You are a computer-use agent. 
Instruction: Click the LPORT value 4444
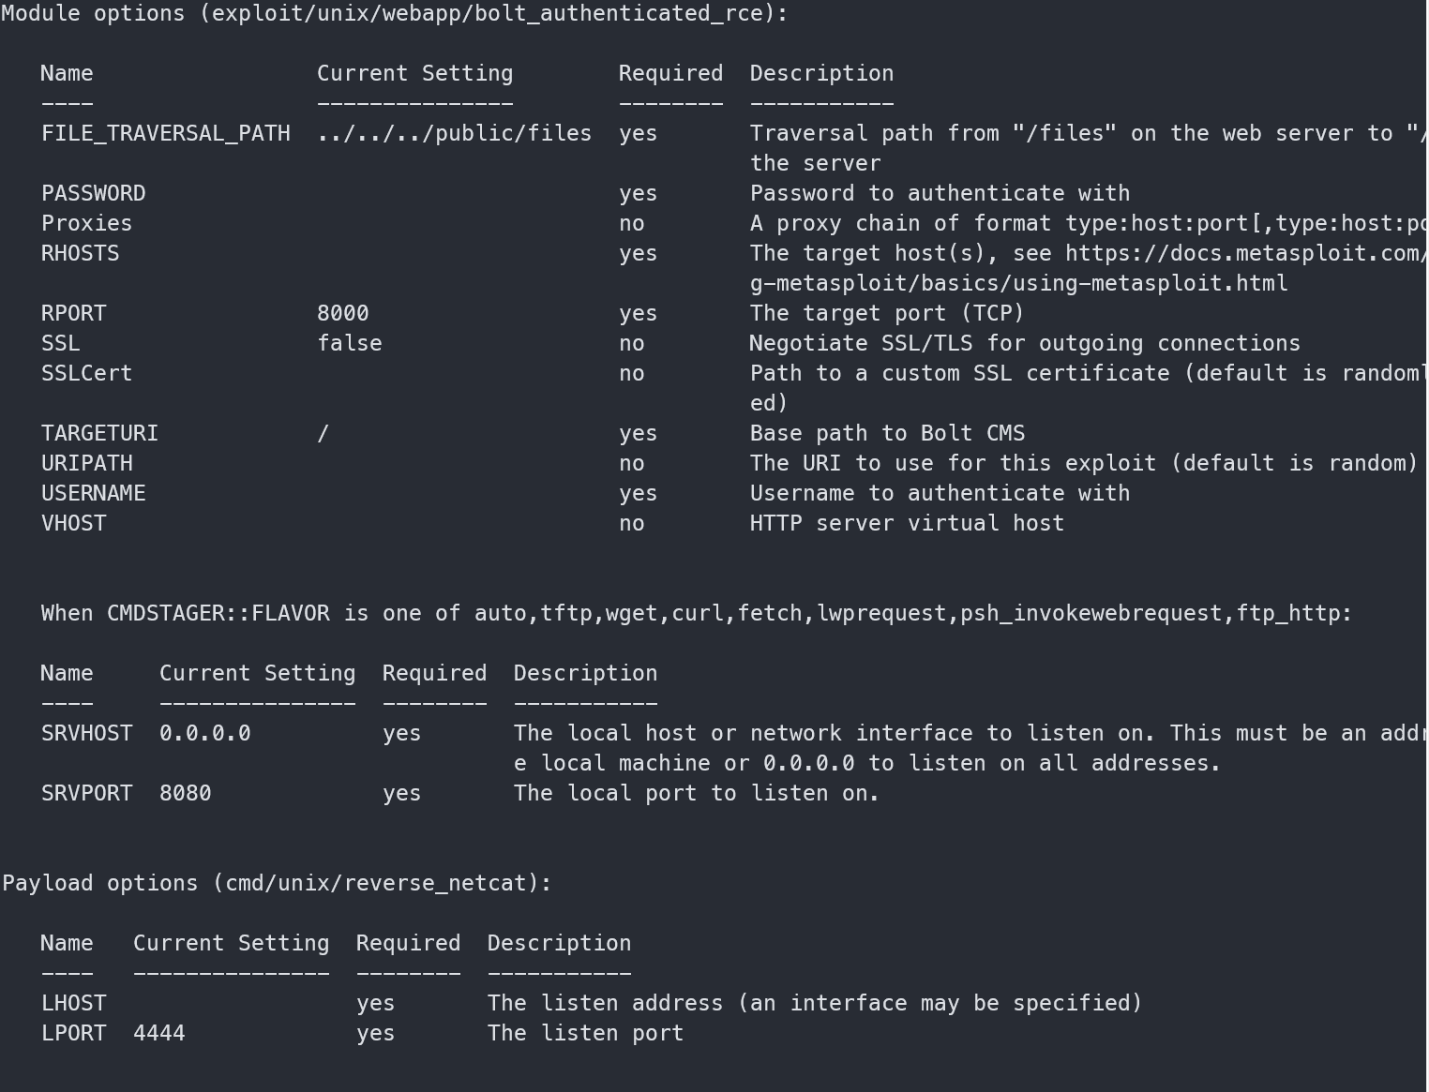pyautogui.click(x=158, y=1034)
